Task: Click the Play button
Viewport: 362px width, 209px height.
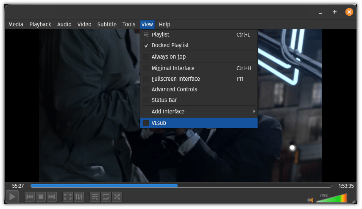Action: coord(12,197)
